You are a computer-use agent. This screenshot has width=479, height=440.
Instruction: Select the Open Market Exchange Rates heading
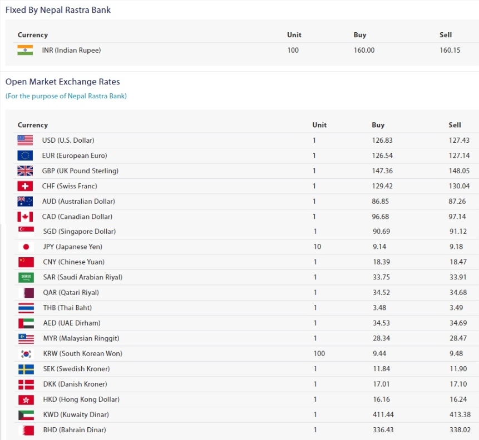(x=63, y=82)
